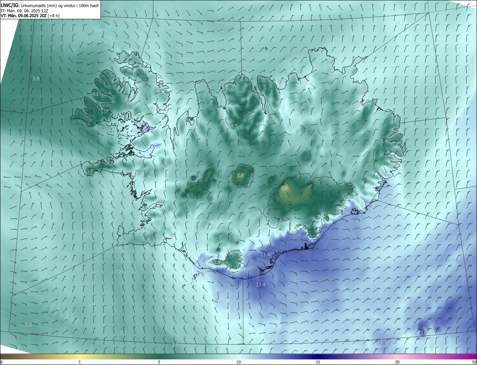Click the 7.0 value label
The image size is (477, 365).
(x=175, y=345)
